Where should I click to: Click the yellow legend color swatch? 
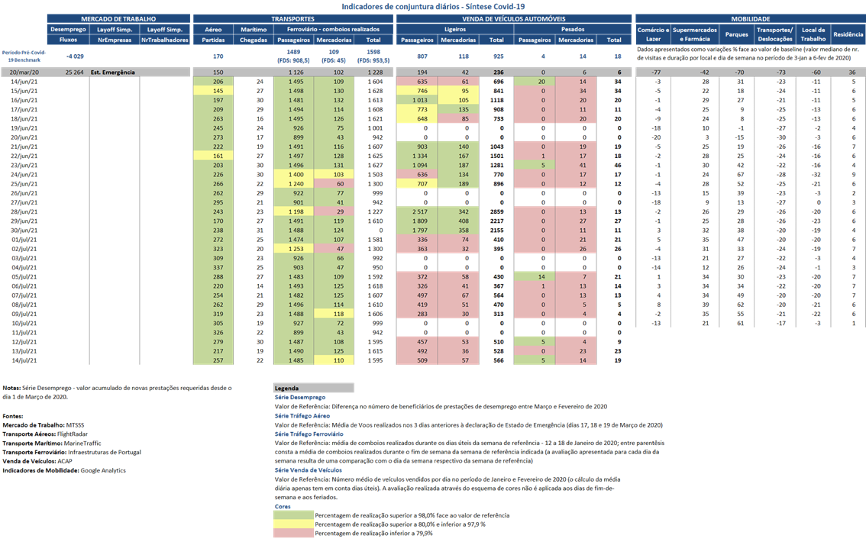pyautogui.click(x=293, y=524)
